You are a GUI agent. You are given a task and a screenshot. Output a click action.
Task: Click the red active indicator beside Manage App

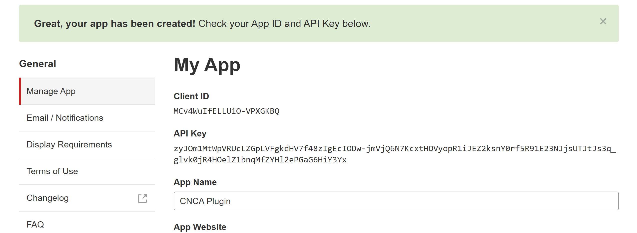[20, 91]
